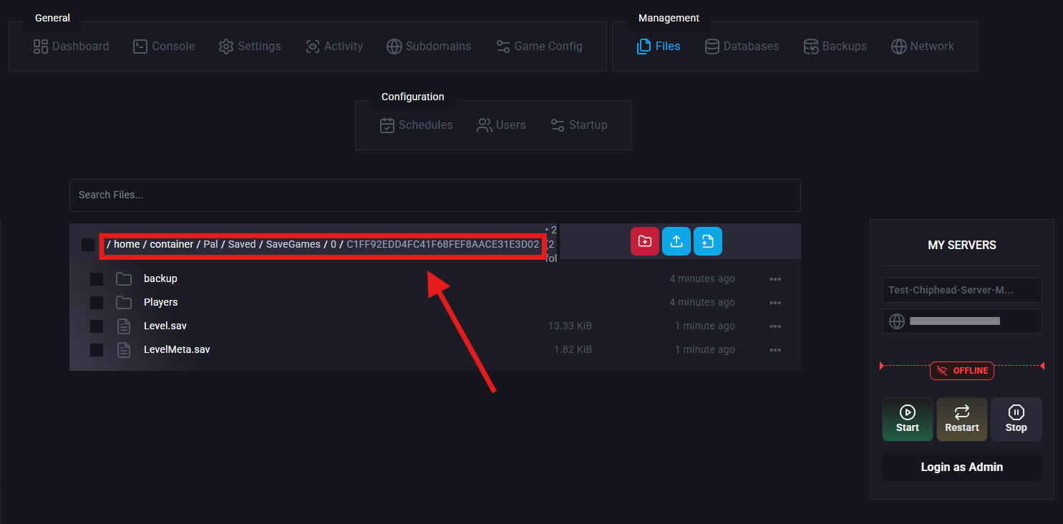Image resolution: width=1063 pixels, height=524 pixels.
Task: Open the options menu for backup
Action: click(775, 279)
